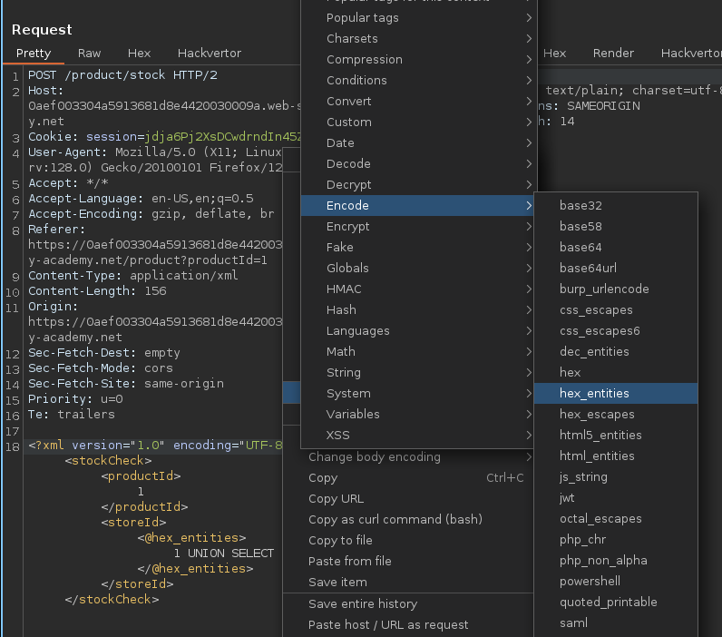Open the Hex tab in Request

[x=139, y=54]
